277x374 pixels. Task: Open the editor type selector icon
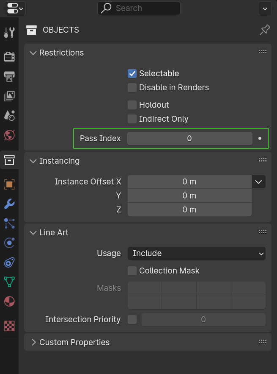coord(14,8)
